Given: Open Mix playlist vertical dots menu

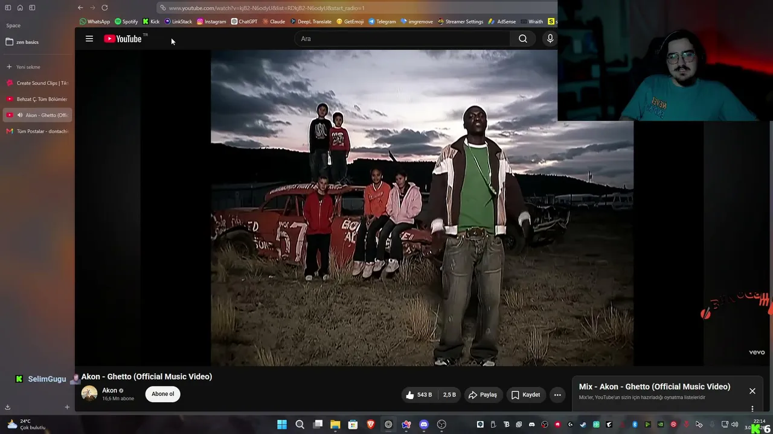Looking at the screenshot, I should pos(752,409).
